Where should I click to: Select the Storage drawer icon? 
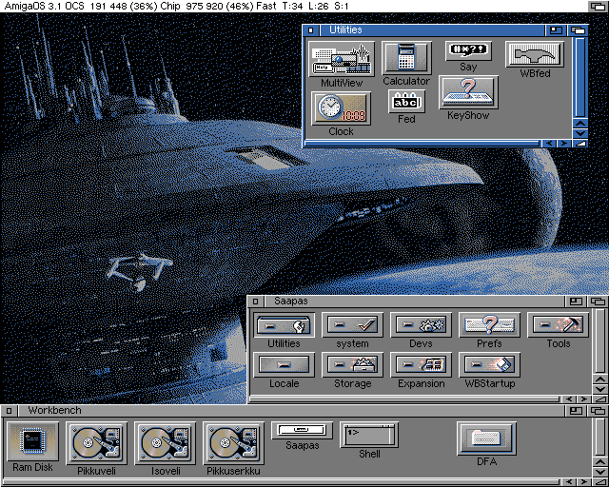point(352,364)
